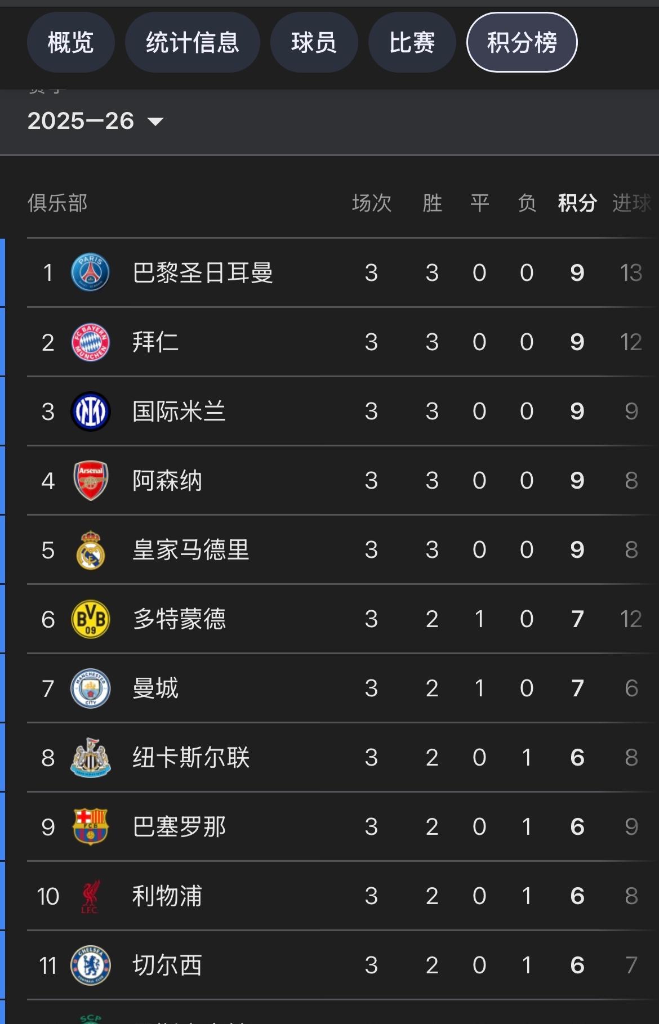Click the Bayern Munich club crest
The height and width of the screenshot is (1024, 659).
click(90, 342)
